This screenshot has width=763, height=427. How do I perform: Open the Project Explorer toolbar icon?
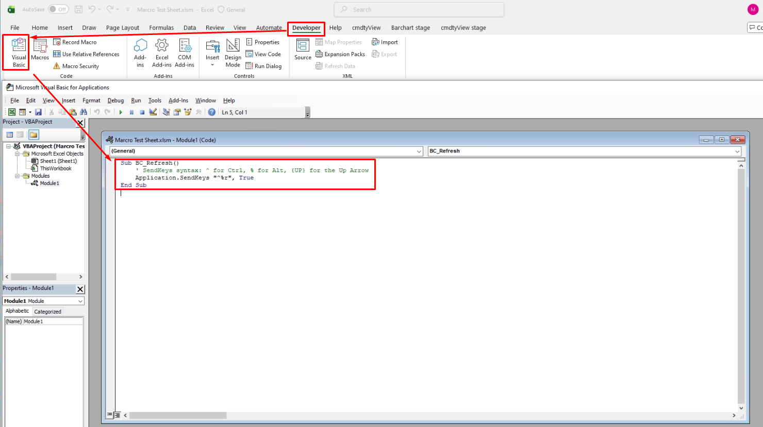pyautogui.click(x=167, y=112)
